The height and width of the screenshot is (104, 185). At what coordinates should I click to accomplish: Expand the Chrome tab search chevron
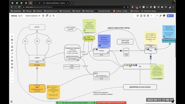tap(173, 3)
